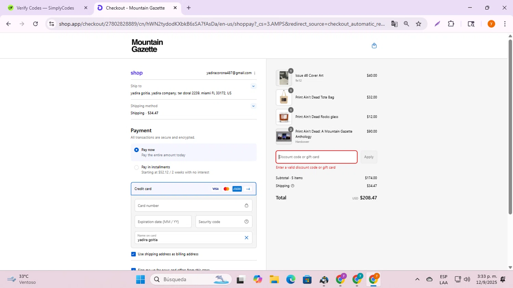
Task: Click the Rocks glass product thumbnail
Action: (x=284, y=117)
